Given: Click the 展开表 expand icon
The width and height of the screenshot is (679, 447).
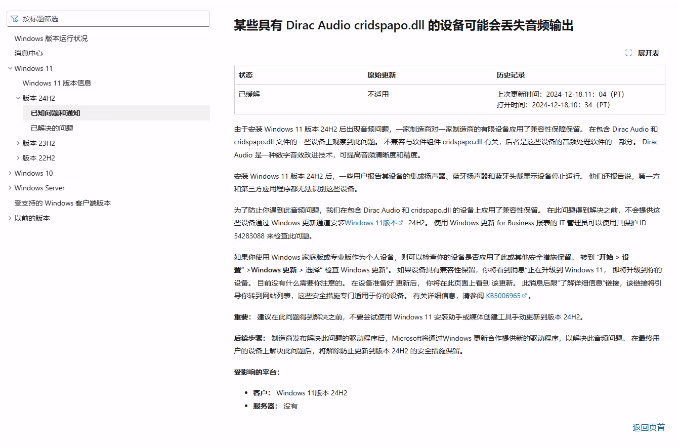Looking at the screenshot, I should (628, 53).
